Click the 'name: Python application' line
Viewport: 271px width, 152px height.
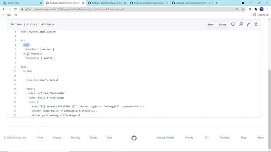38,32
